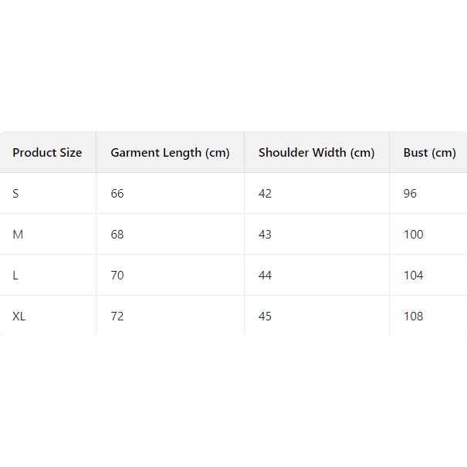The image size is (467, 467).
Task: Select bust value 108
Action: tap(414, 316)
